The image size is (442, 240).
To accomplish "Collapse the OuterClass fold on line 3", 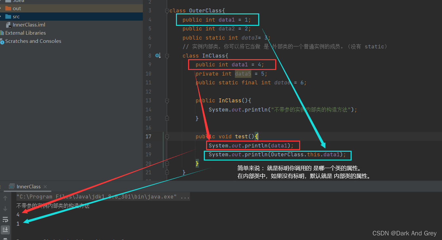I will (167, 11).
